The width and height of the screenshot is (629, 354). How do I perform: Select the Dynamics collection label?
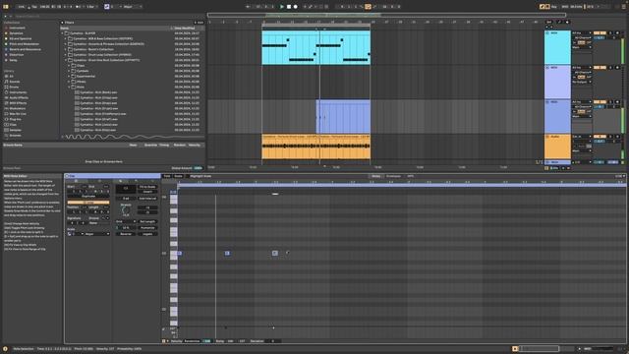pos(17,33)
